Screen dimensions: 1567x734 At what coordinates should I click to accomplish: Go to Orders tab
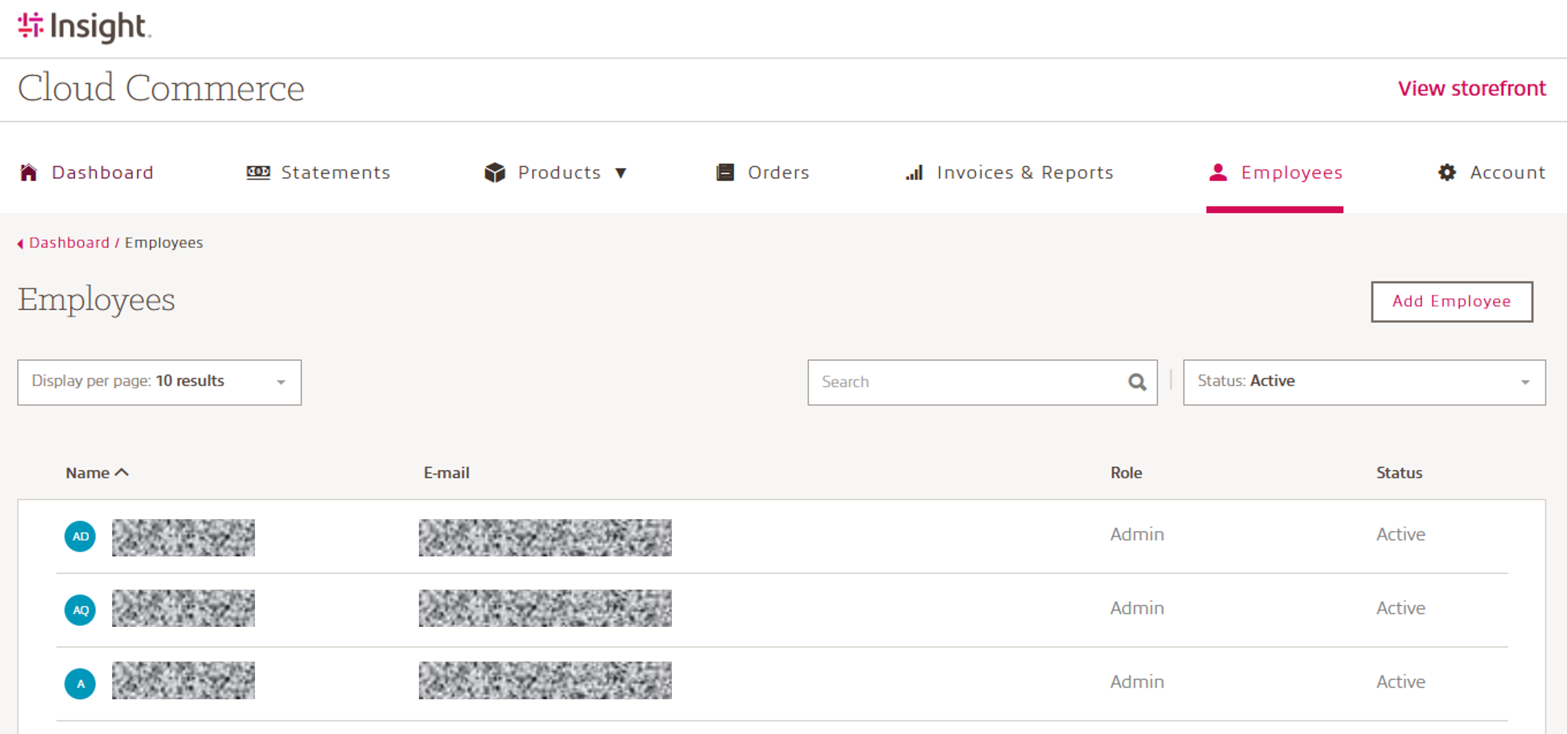pos(778,173)
